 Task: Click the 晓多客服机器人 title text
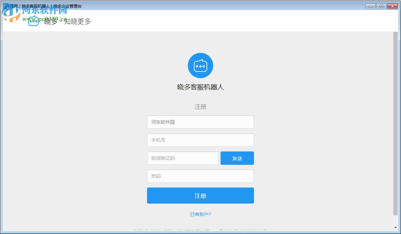[x=200, y=87]
